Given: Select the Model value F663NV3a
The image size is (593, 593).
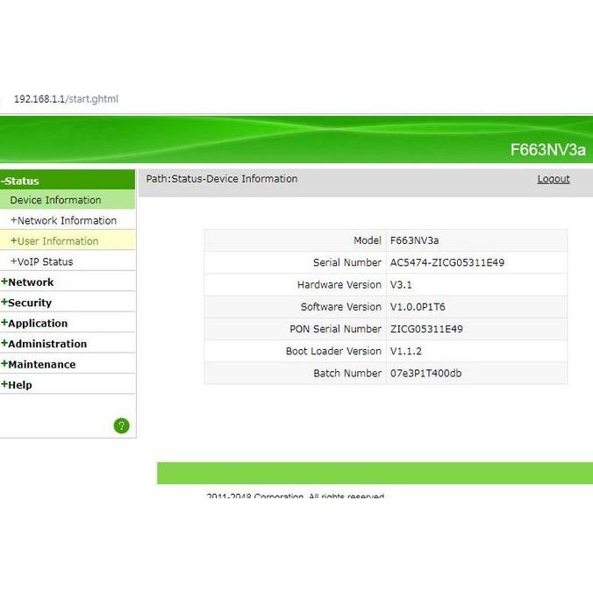Looking at the screenshot, I should 414,240.
